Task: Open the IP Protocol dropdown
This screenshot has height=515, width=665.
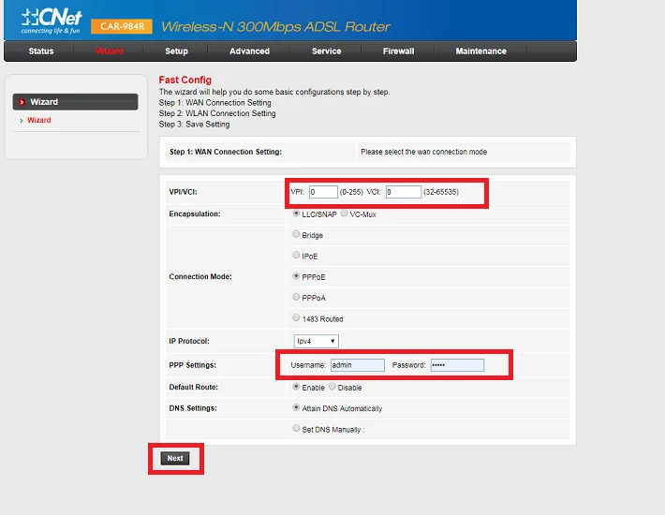Action: [x=317, y=341]
